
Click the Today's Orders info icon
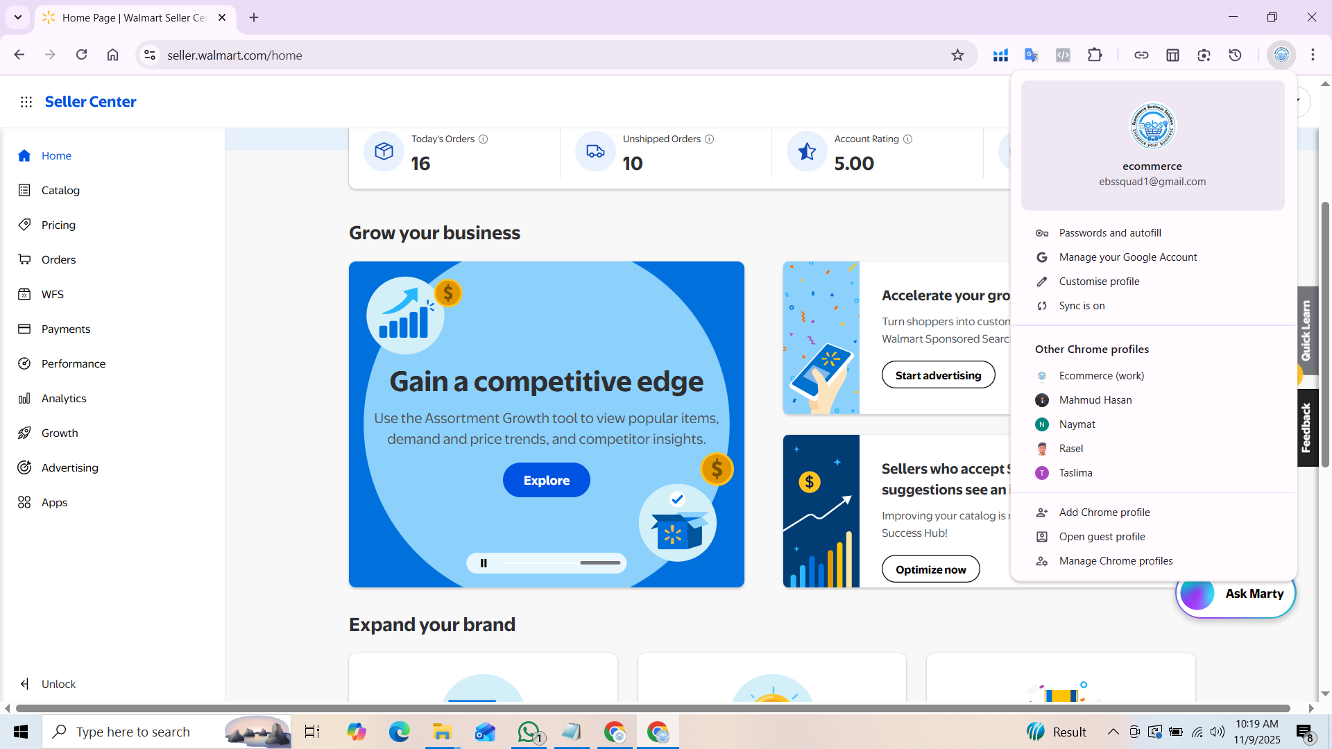click(484, 139)
